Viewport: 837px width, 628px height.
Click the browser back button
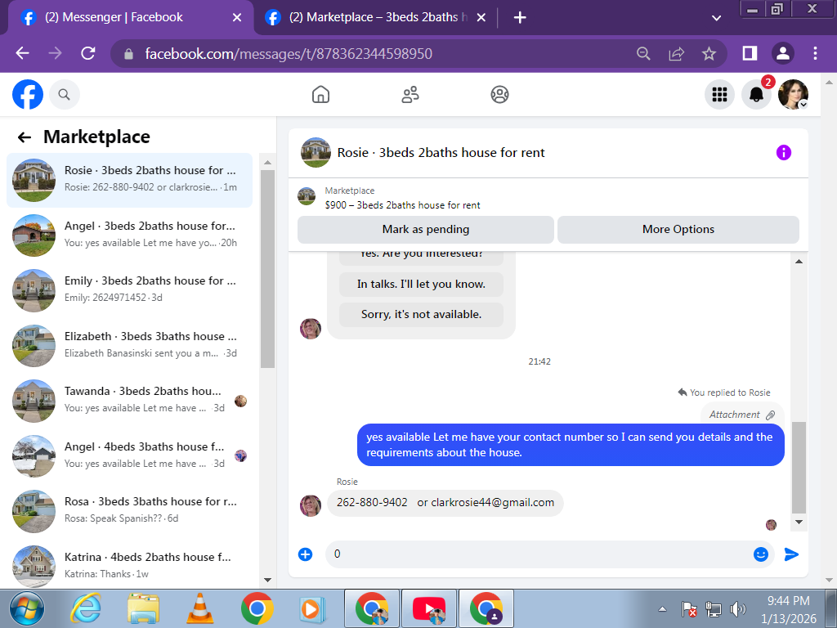[x=22, y=53]
